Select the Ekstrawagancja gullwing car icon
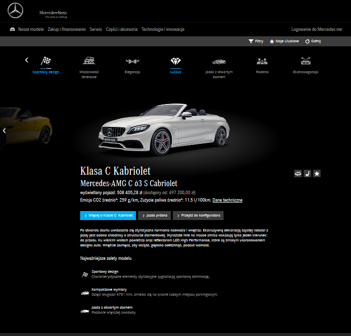 pos(306,61)
